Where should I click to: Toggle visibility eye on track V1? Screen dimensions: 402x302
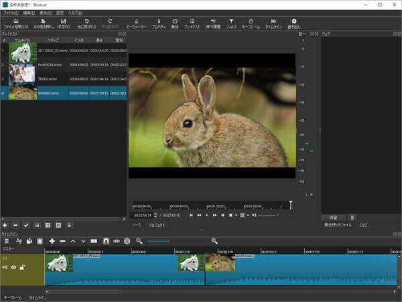pyautogui.click(x=13, y=267)
